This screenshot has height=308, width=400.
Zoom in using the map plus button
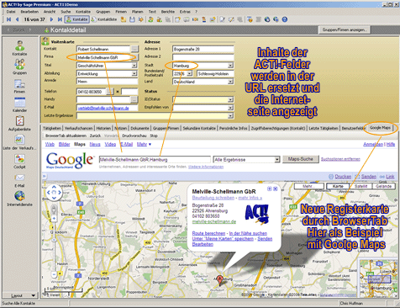click(x=54, y=218)
